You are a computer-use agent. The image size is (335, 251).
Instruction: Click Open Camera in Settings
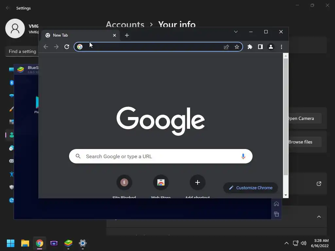coord(305,118)
